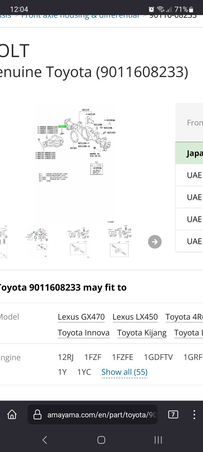Tap the padlock site security icon

click(37, 414)
